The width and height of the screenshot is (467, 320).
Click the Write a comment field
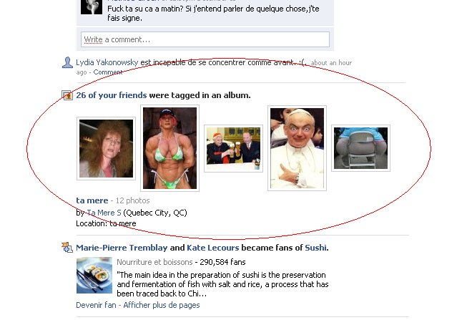coord(205,39)
